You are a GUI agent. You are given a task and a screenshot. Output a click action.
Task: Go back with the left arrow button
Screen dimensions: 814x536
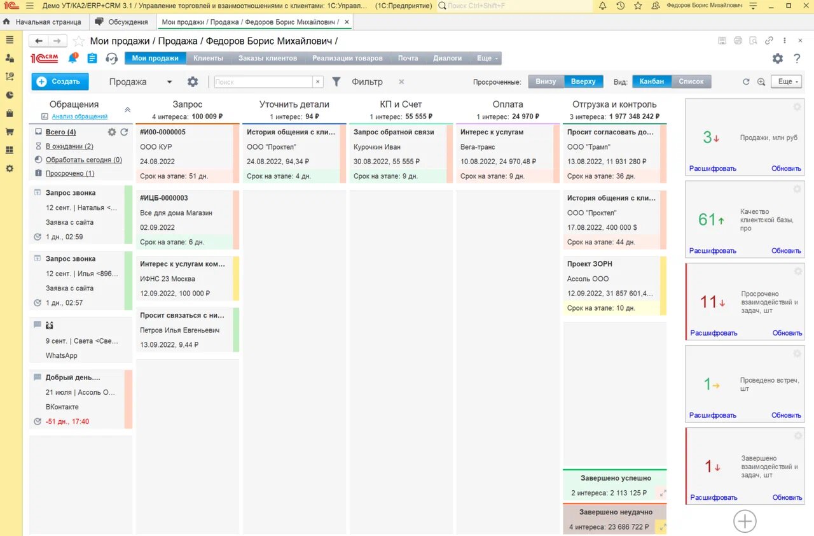(39, 41)
